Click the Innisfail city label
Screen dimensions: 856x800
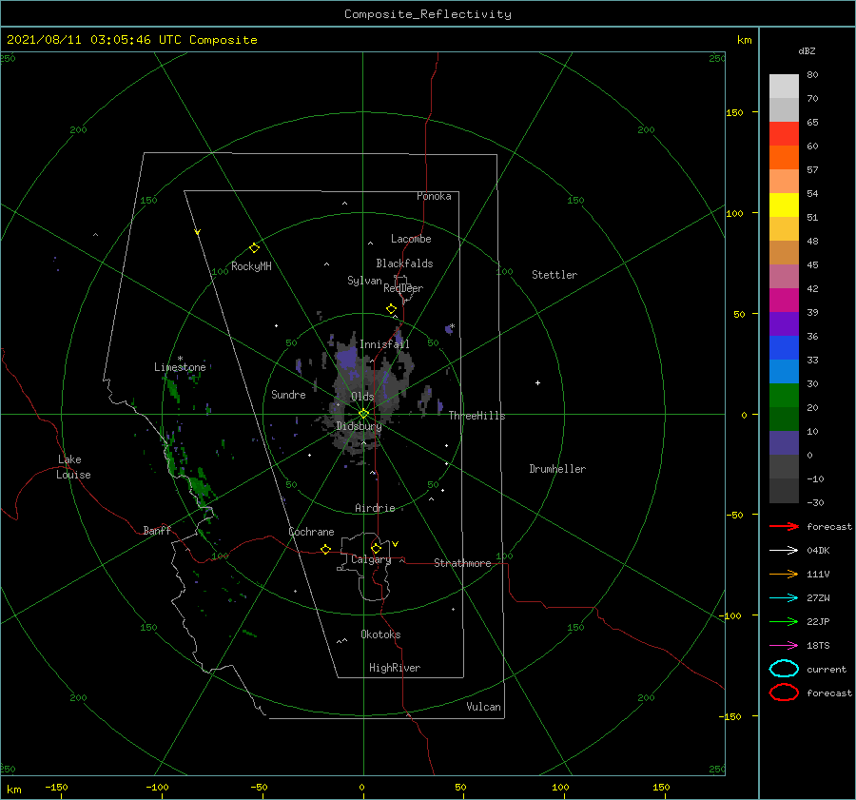384,344
